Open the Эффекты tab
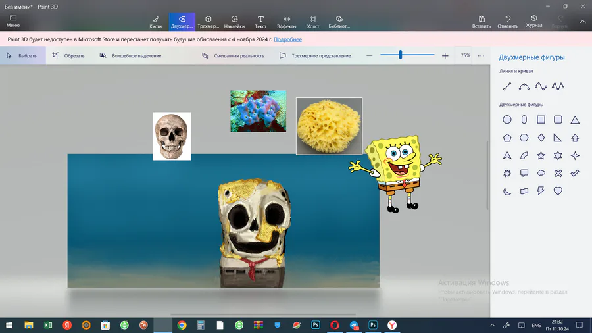Screen dimensions: 592x333 click(x=287, y=22)
